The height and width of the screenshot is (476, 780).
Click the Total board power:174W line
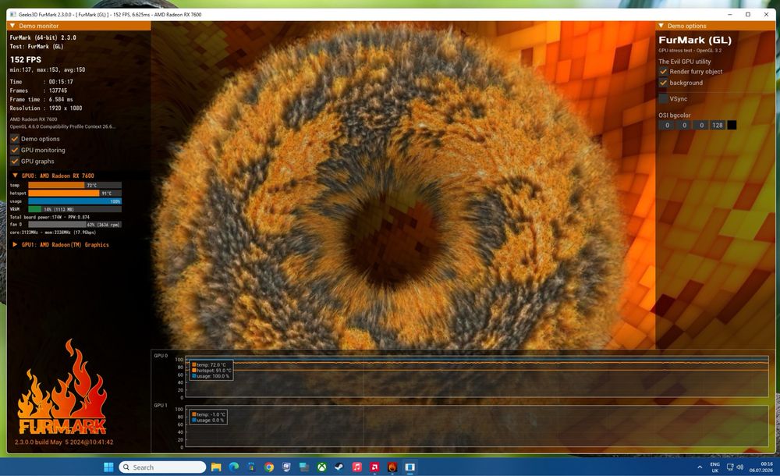pos(50,217)
